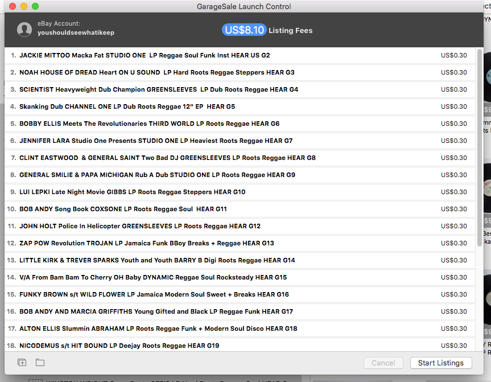Click the add-listings icon at bottom left
Image resolution: width=491 pixels, height=382 pixels.
click(22, 363)
